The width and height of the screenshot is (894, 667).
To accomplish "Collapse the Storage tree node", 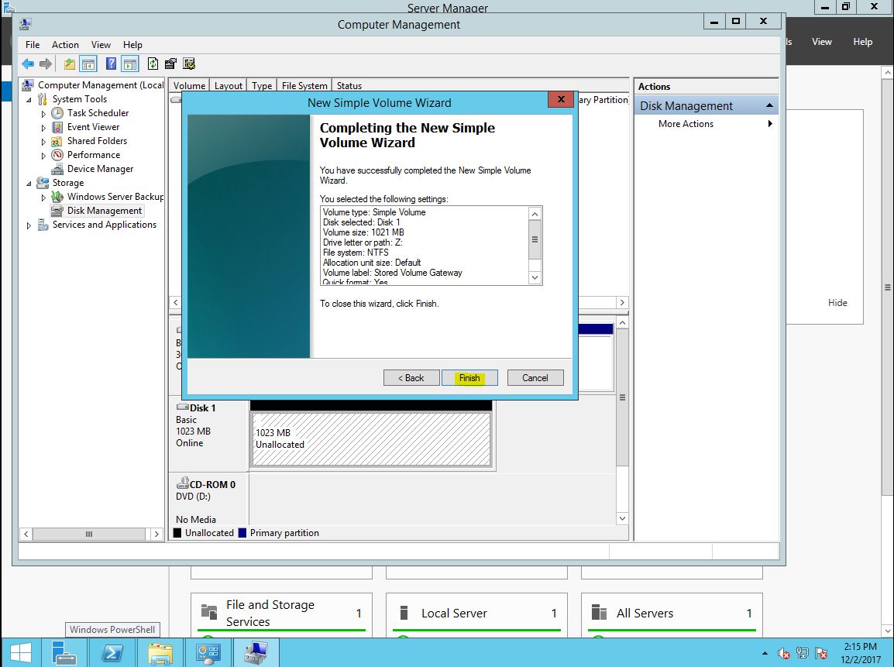I will point(29,184).
